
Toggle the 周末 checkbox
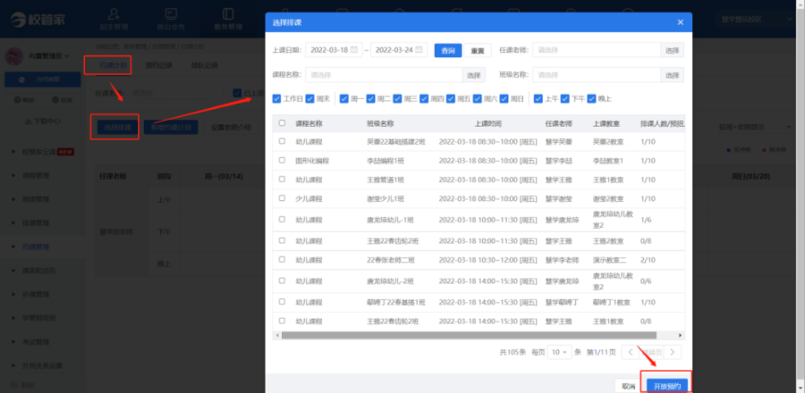(x=309, y=98)
